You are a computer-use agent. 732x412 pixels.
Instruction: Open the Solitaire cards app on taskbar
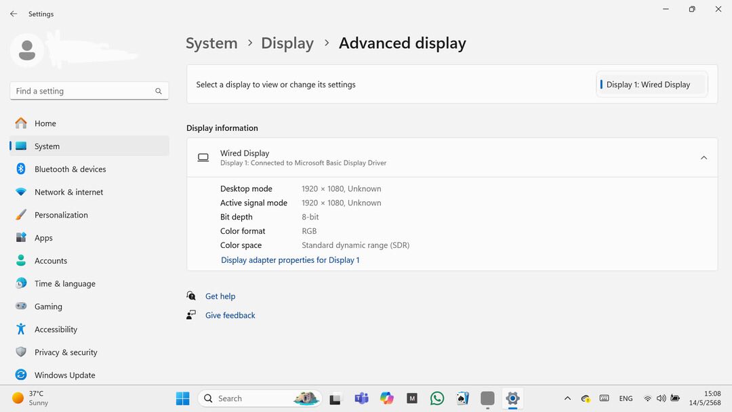click(x=462, y=398)
